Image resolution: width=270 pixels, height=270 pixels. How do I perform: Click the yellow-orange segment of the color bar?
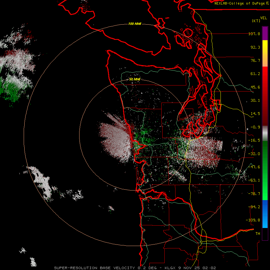pos(265,53)
